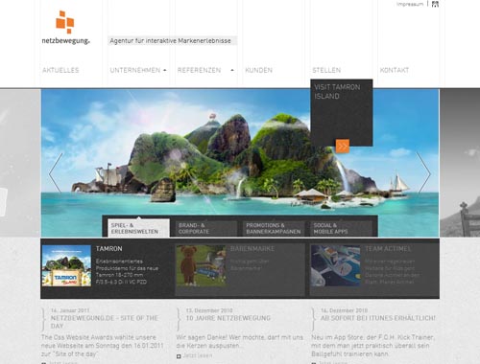Click the BÄRENMARKE project title
The width and height of the screenshot is (480, 364).
[252, 249]
